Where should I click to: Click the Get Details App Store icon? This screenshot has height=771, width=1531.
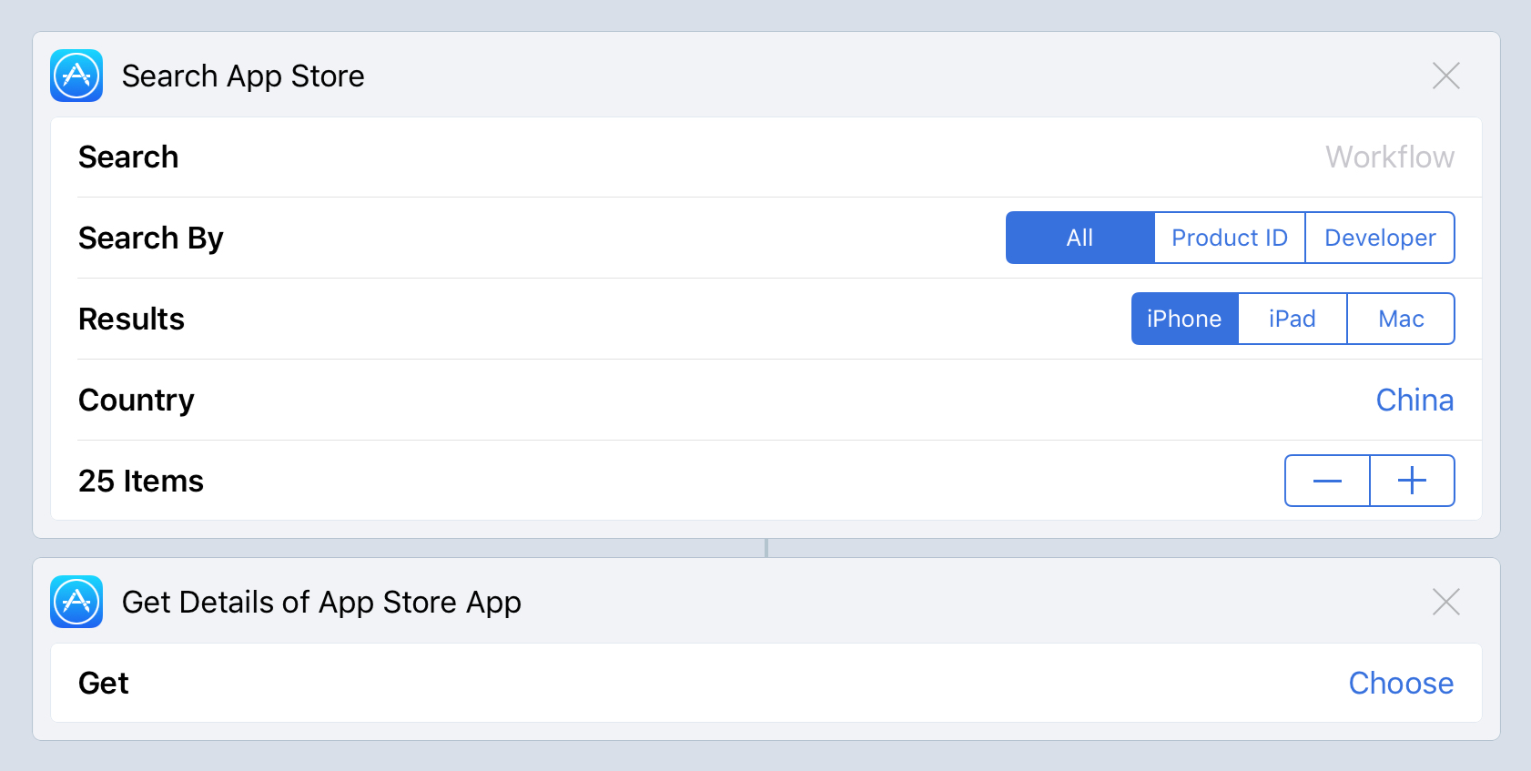coord(76,602)
